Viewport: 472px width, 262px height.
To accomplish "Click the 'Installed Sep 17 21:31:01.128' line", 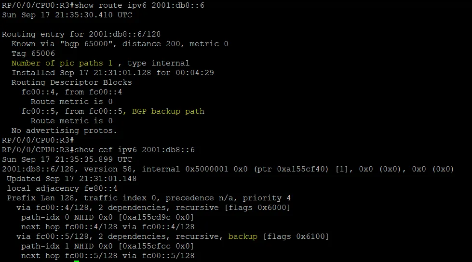I will click(x=113, y=73).
